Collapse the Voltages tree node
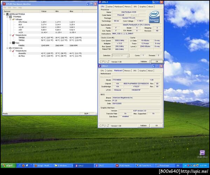Image resolution: width=210 pixels, height=175 pixels. [x=10, y=19]
